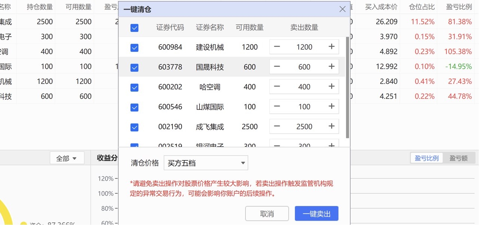Sort by background 可用数量 column header
479x225 pixels.
tap(79, 7)
